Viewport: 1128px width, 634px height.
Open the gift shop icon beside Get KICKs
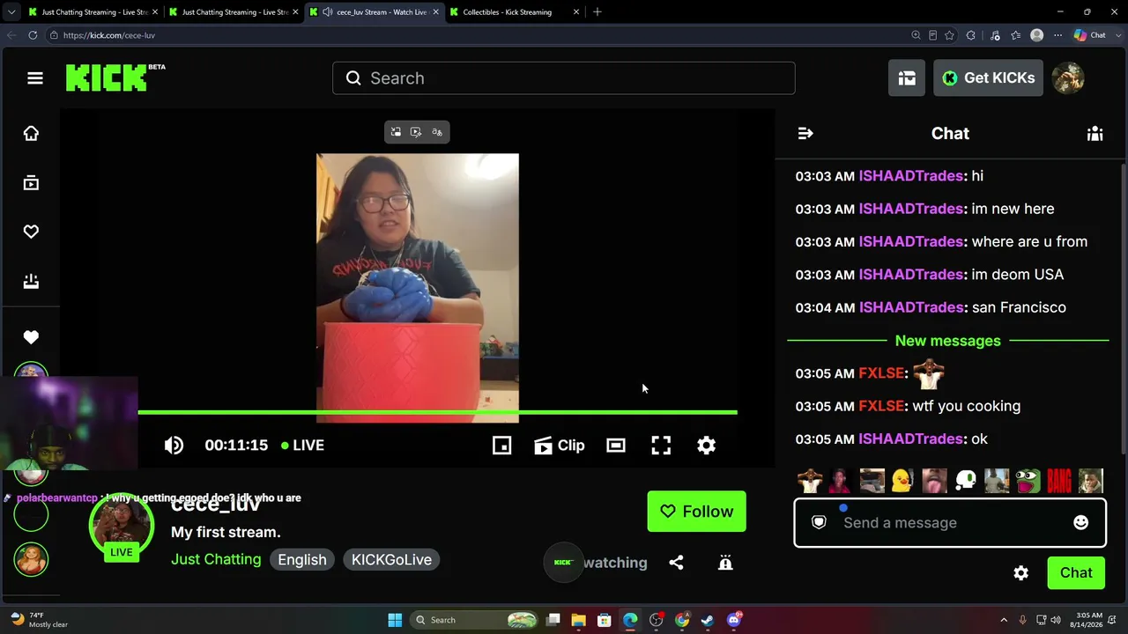point(907,78)
